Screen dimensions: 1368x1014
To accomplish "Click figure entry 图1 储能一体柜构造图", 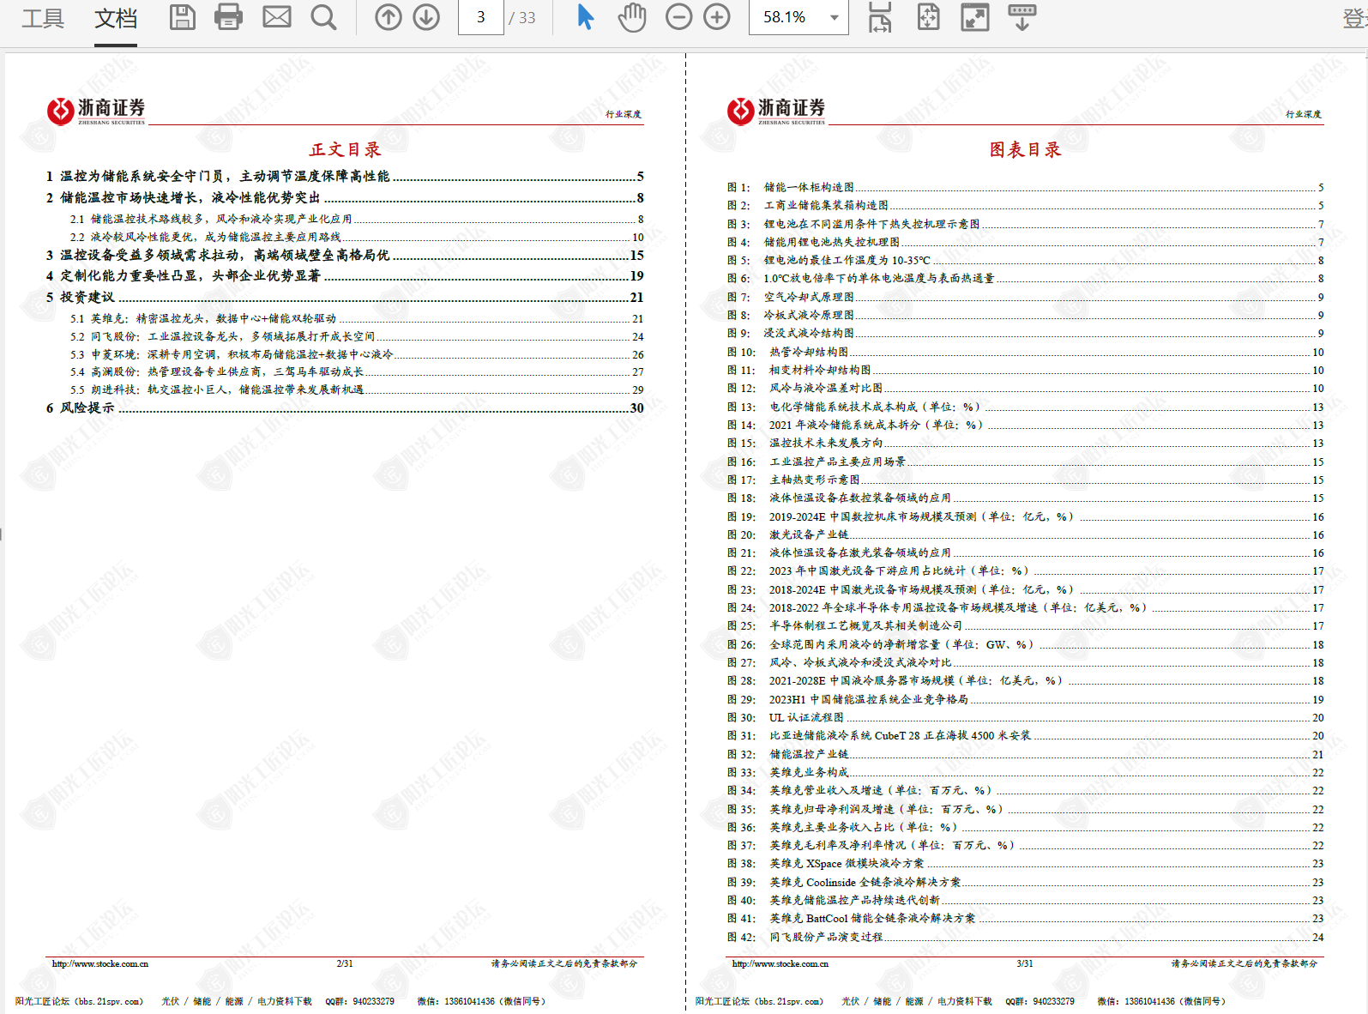I will (1025, 187).
